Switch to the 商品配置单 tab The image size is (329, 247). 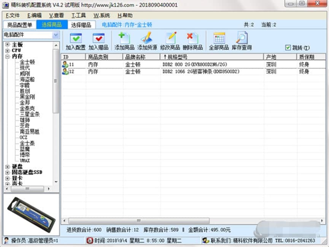pyautogui.click(x=20, y=25)
